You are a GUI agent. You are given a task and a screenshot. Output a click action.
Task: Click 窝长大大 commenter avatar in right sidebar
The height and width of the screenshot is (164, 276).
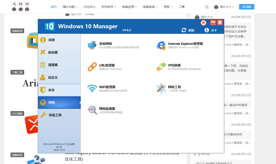coord(197,17)
